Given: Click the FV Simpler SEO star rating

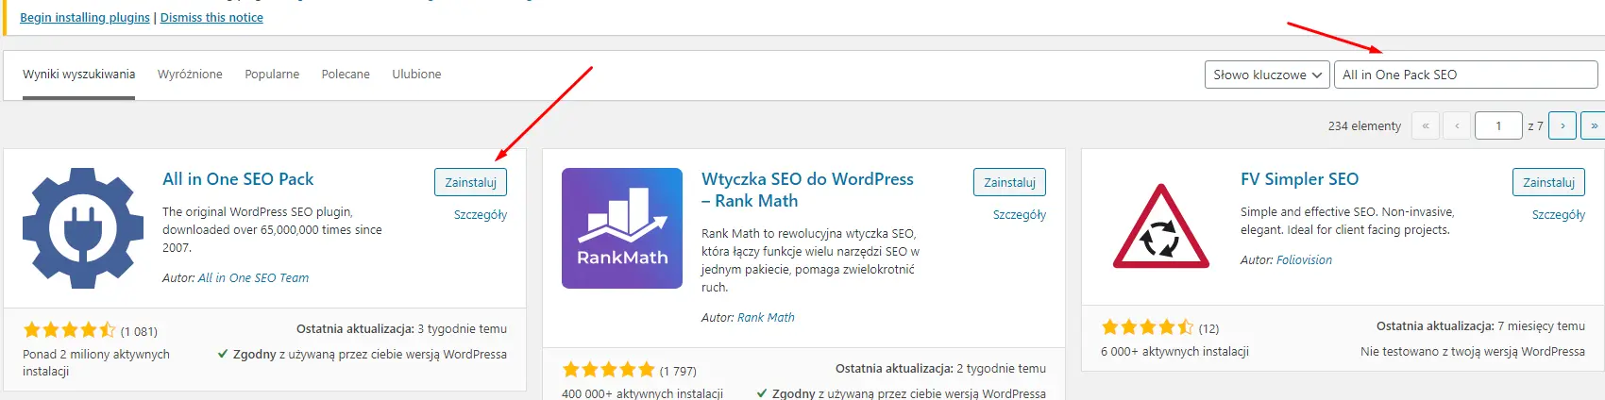Looking at the screenshot, I should (x=1147, y=327).
